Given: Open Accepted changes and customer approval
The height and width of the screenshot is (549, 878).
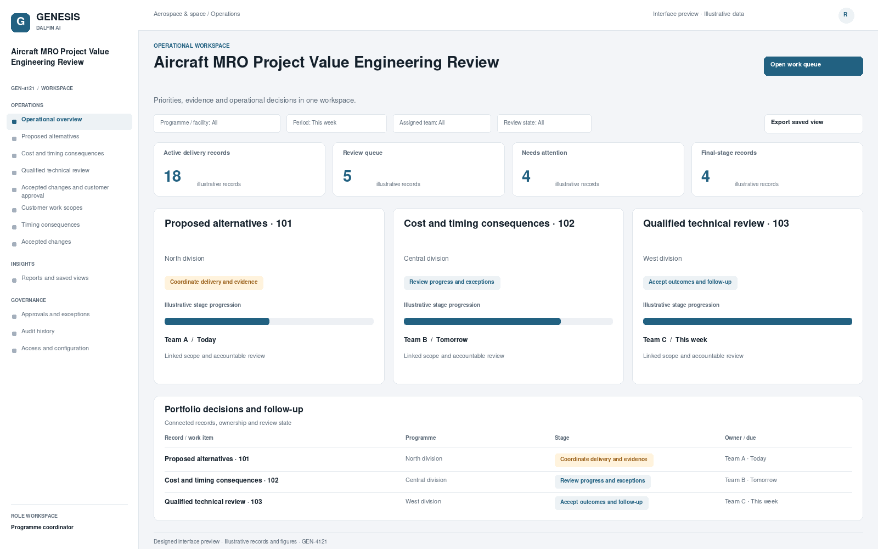Looking at the screenshot, I should click(x=65, y=192).
